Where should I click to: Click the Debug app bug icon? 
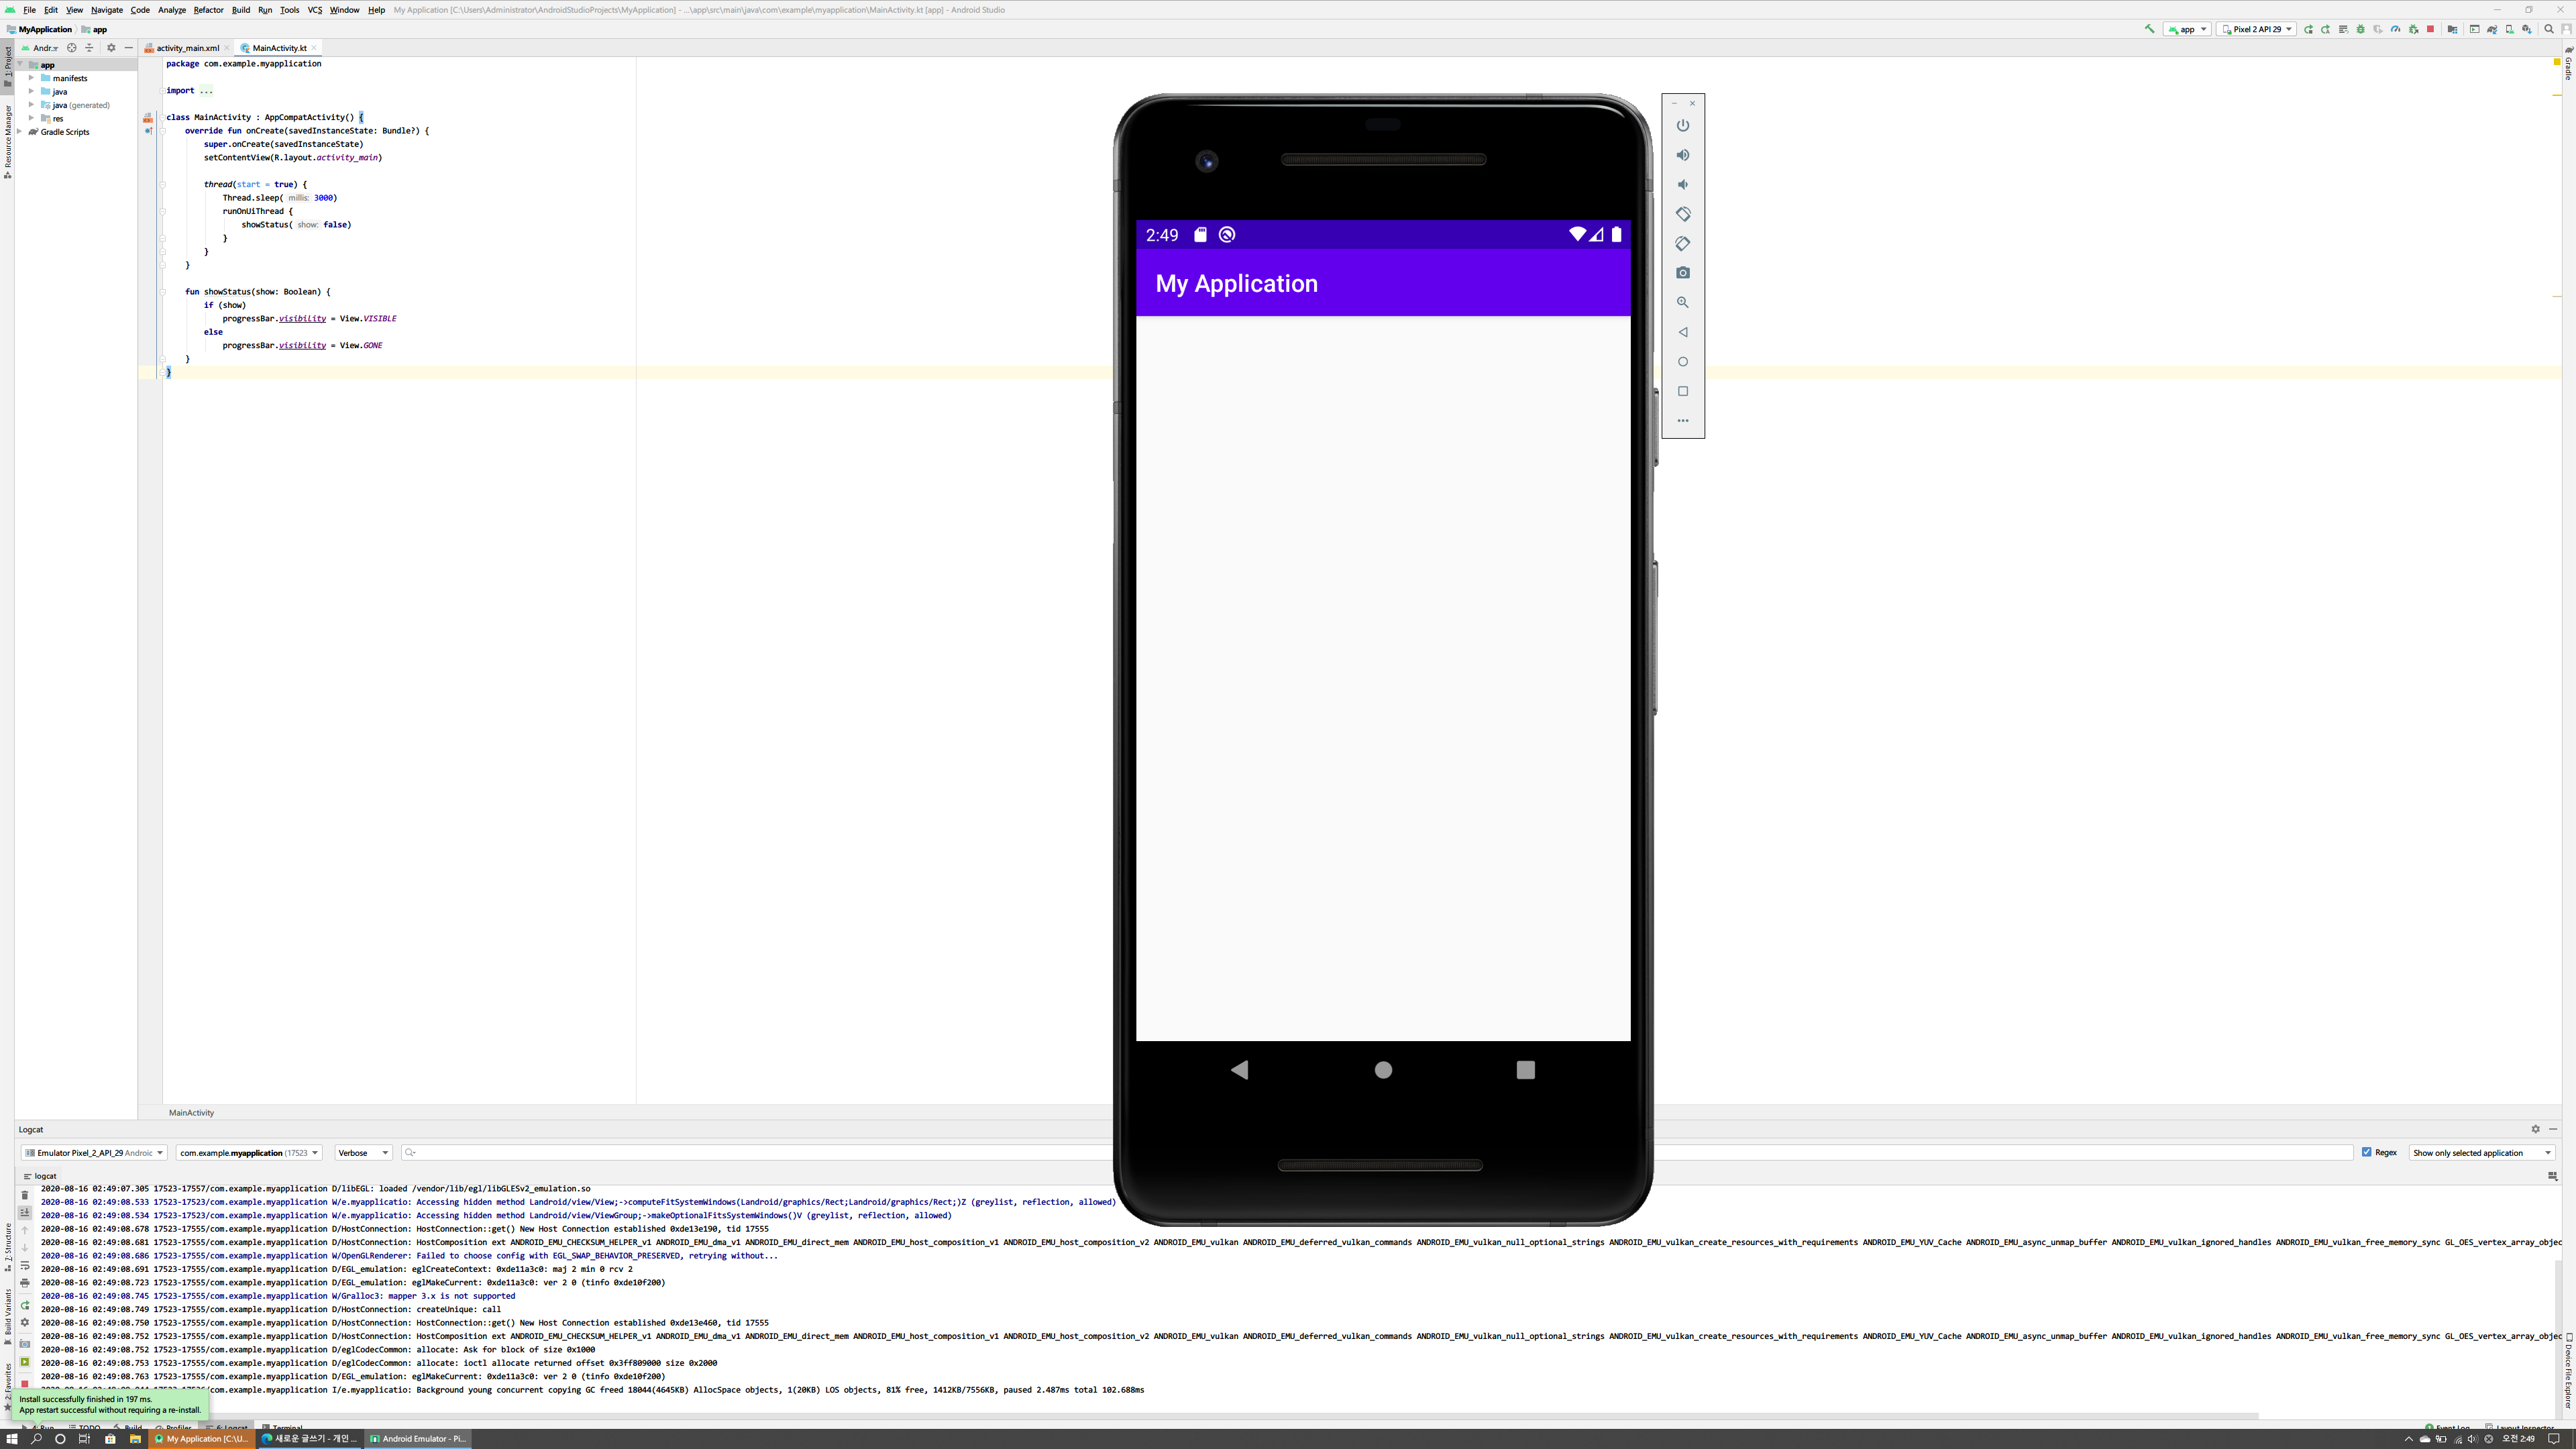point(2361,29)
